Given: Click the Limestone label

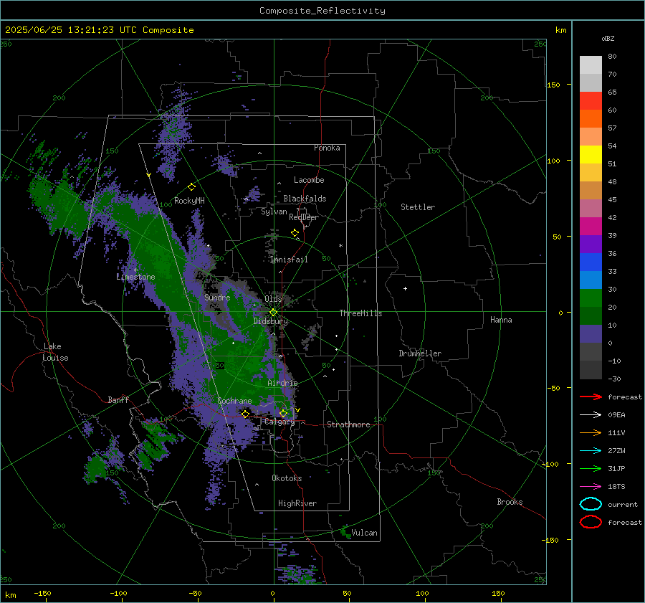Looking at the screenshot, I should click(x=135, y=277).
